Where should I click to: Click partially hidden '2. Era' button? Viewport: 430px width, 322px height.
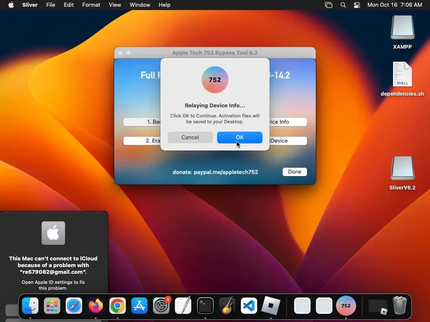tap(142, 141)
